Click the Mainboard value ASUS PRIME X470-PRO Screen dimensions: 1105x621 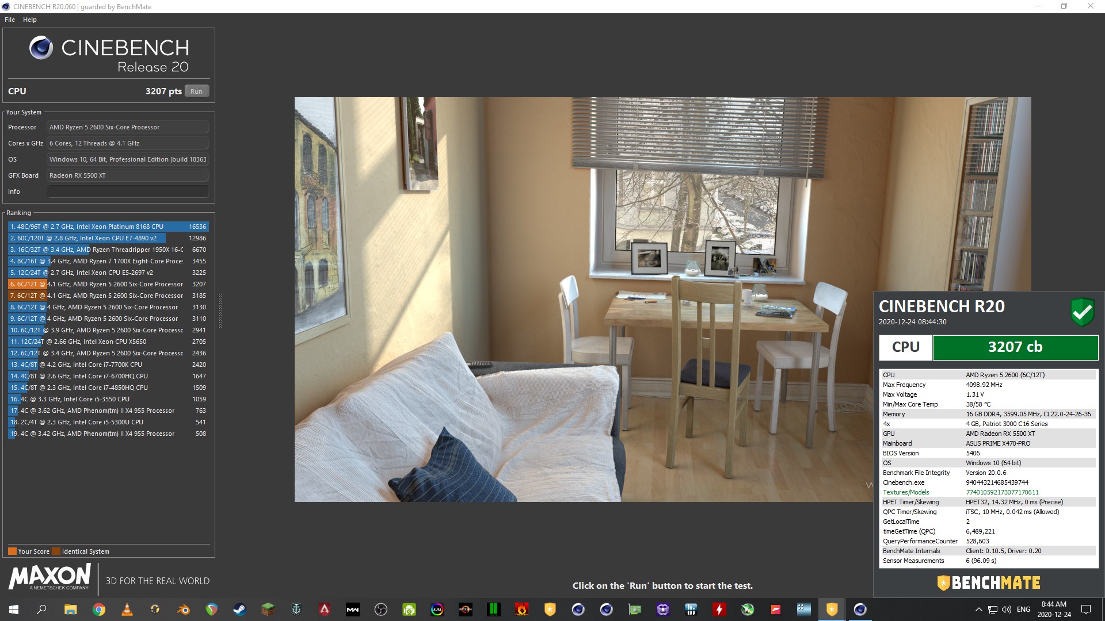pyautogui.click(x=998, y=443)
